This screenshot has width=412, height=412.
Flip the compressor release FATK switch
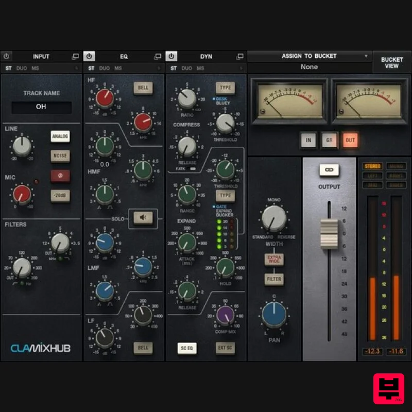click(x=192, y=169)
